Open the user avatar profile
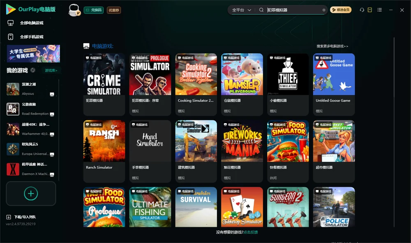 pyautogui.click(x=74, y=10)
